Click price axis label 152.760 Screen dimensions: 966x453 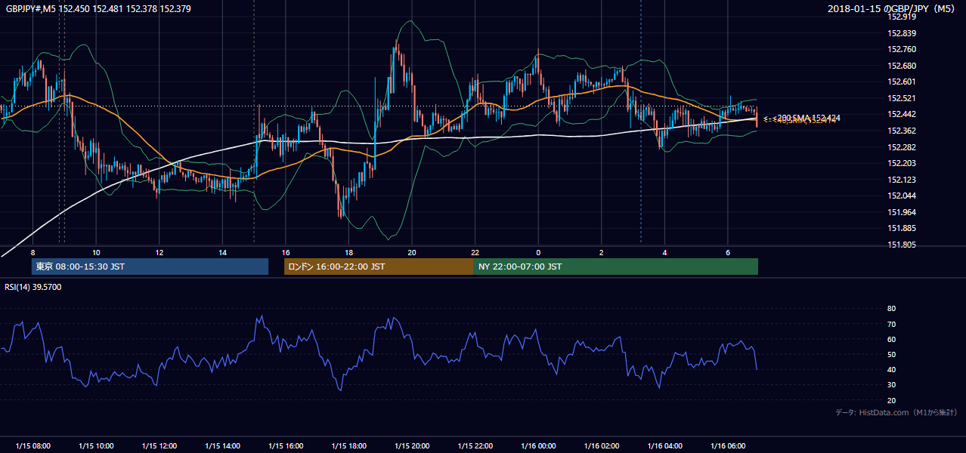901,49
